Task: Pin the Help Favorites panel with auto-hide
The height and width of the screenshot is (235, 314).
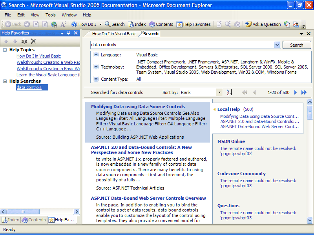Action: coord(68,33)
